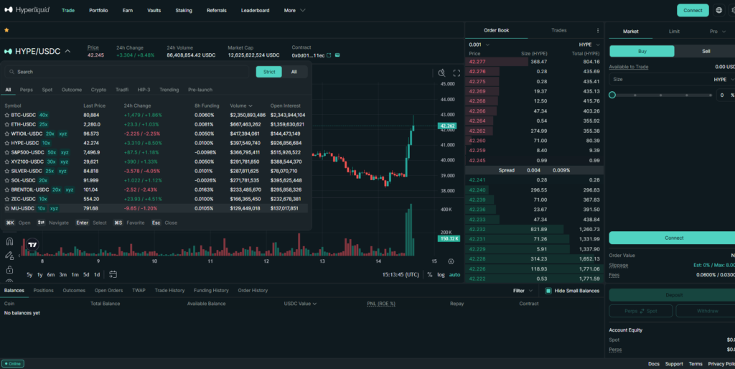The width and height of the screenshot is (735, 369).
Task: Open the Docs footer link
Action: pos(653,364)
